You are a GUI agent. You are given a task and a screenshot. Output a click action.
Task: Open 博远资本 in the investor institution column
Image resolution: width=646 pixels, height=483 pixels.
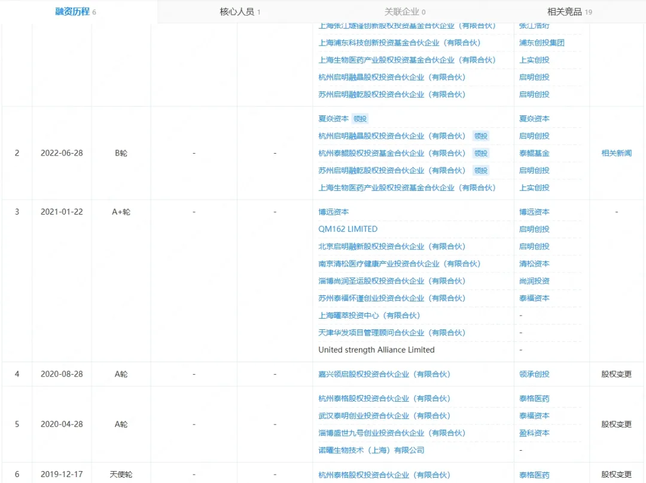(x=534, y=212)
